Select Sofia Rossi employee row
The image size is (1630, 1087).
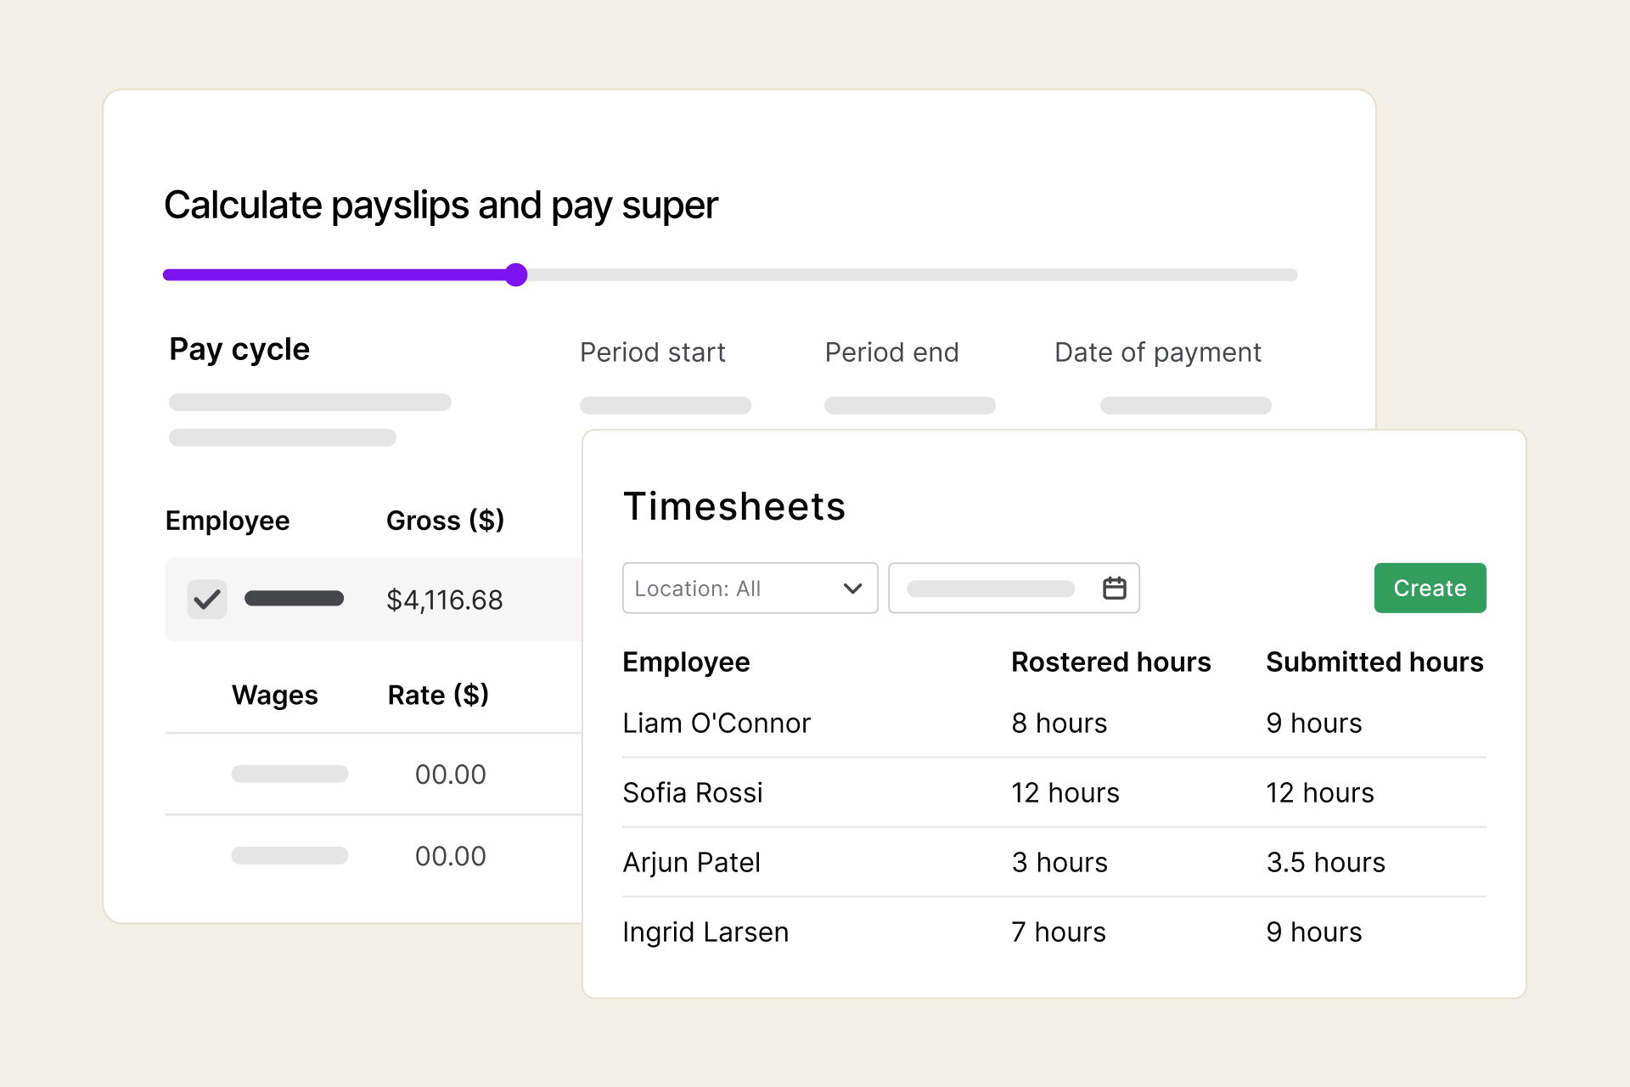click(1054, 792)
